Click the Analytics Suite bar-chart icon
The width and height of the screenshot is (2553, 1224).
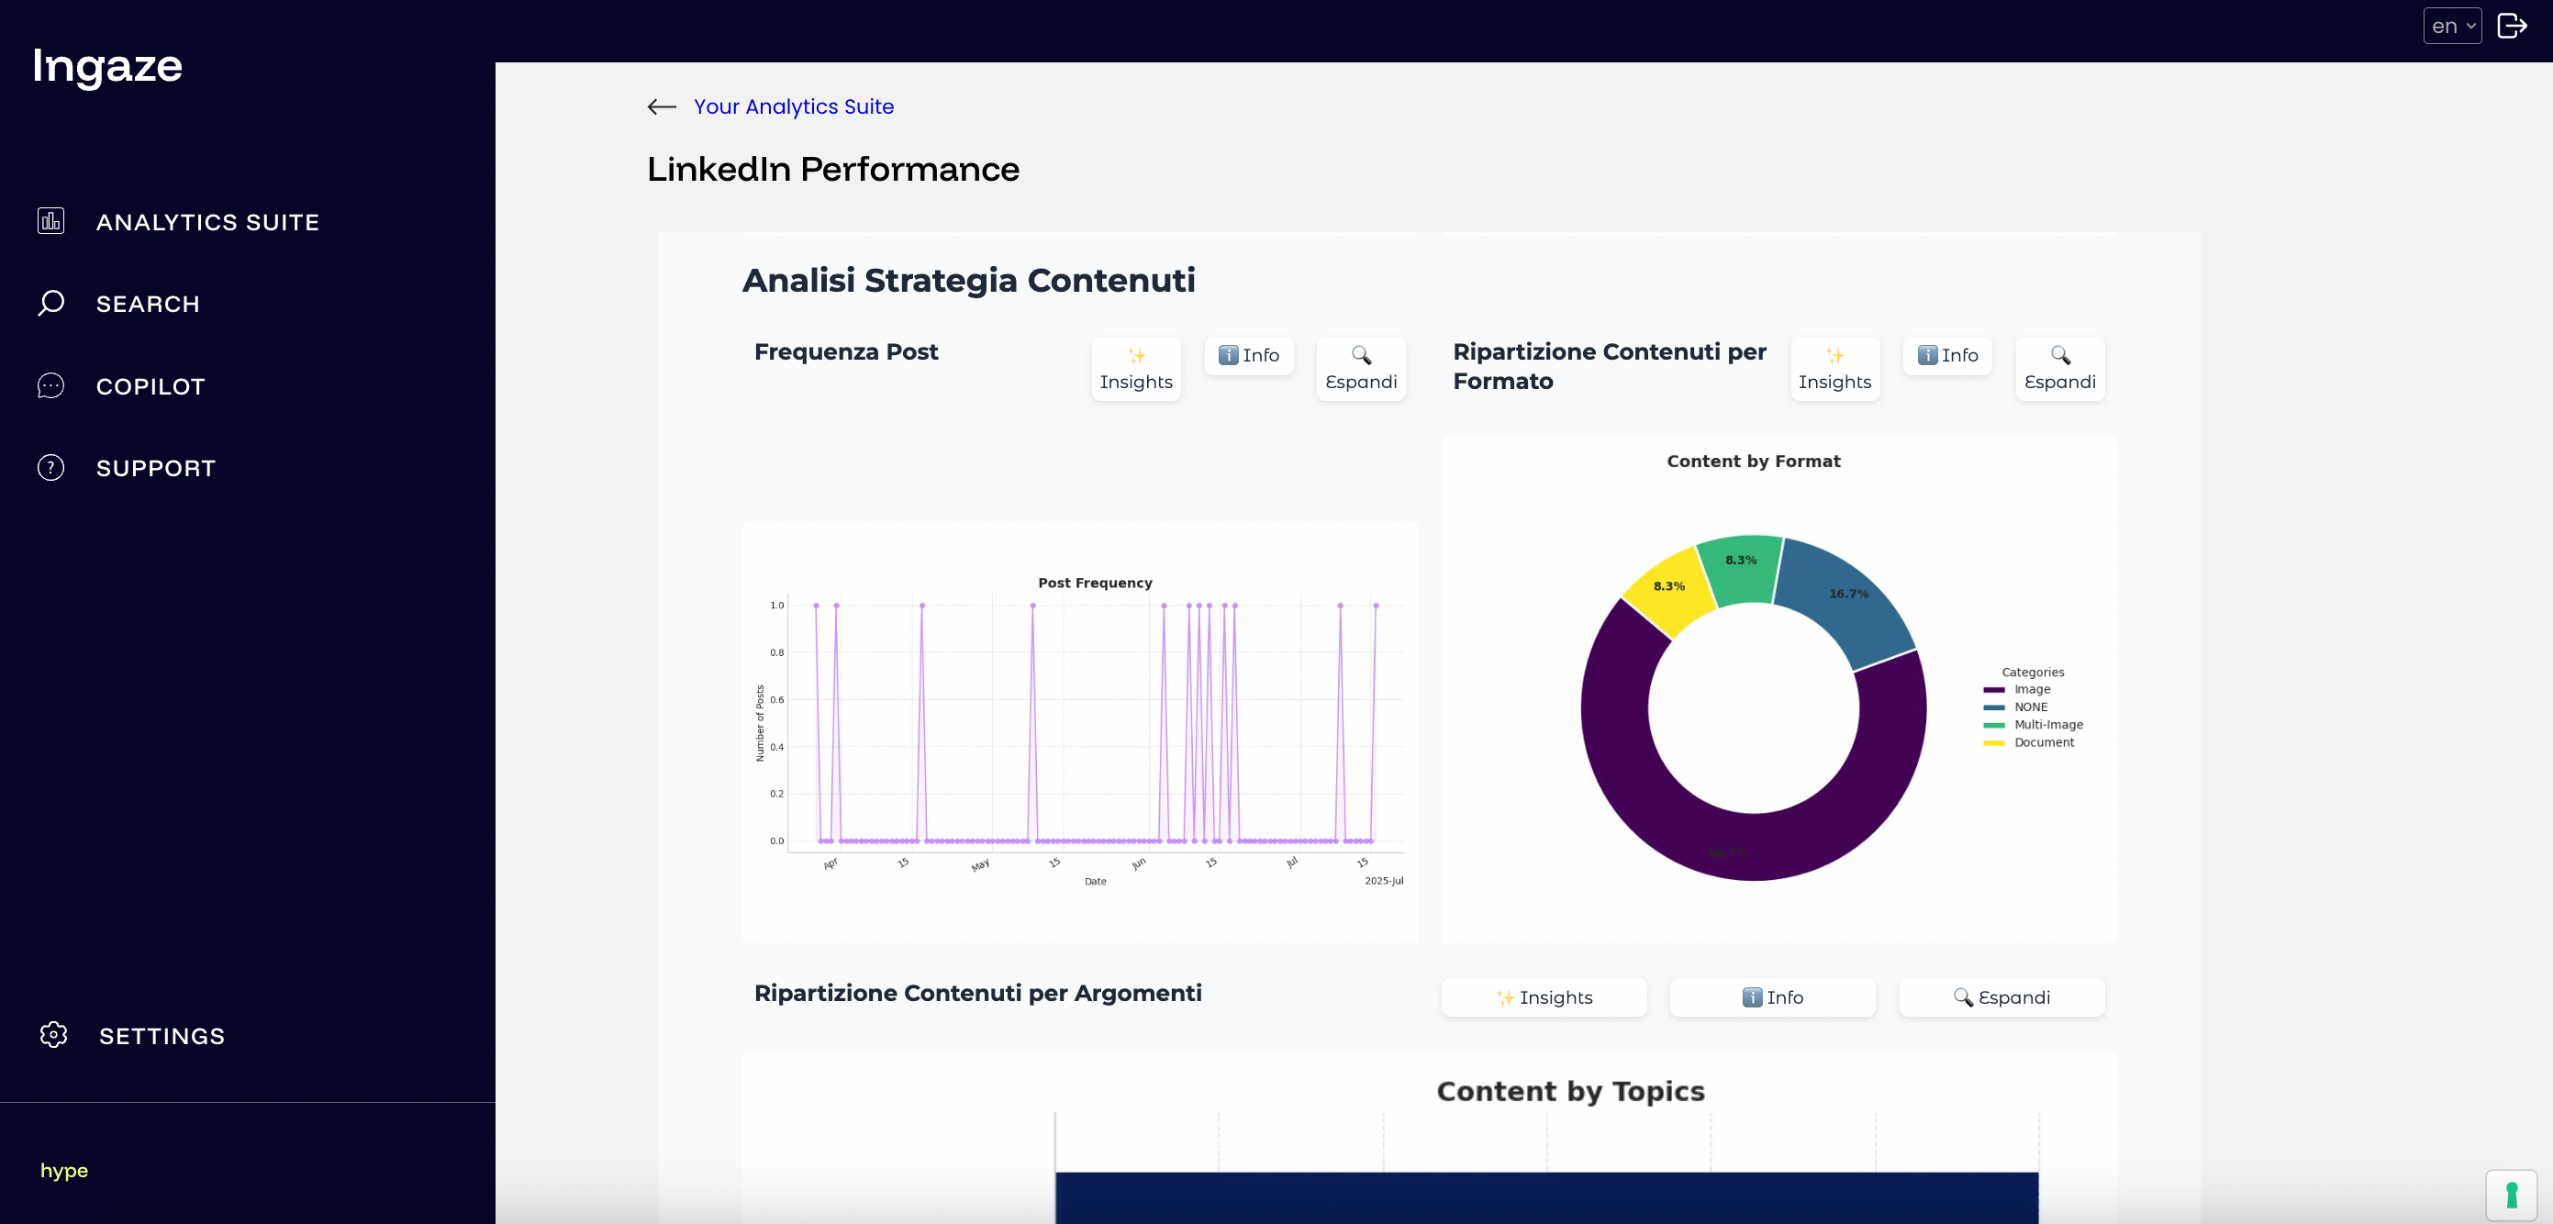coord(50,220)
